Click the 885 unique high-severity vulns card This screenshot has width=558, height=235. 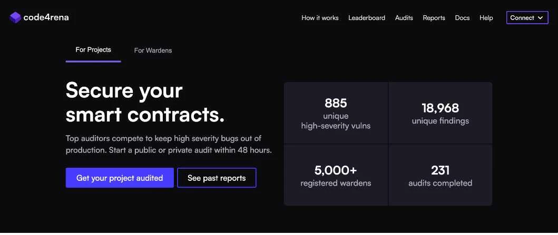tap(336, 113)
